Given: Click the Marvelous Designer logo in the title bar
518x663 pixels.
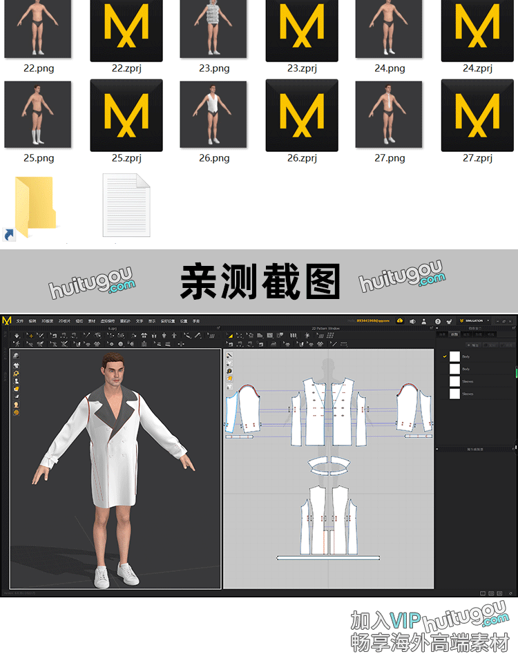Looking at the screenshot, I should point(7,320).
